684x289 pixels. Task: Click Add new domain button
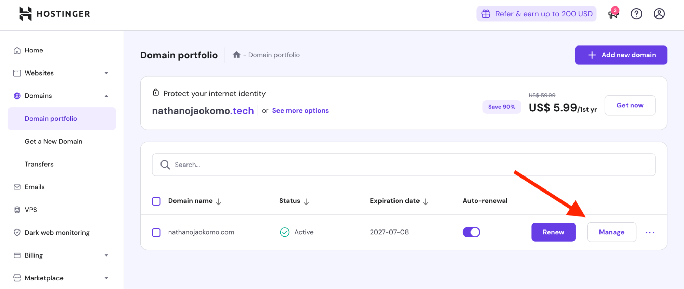621,55
